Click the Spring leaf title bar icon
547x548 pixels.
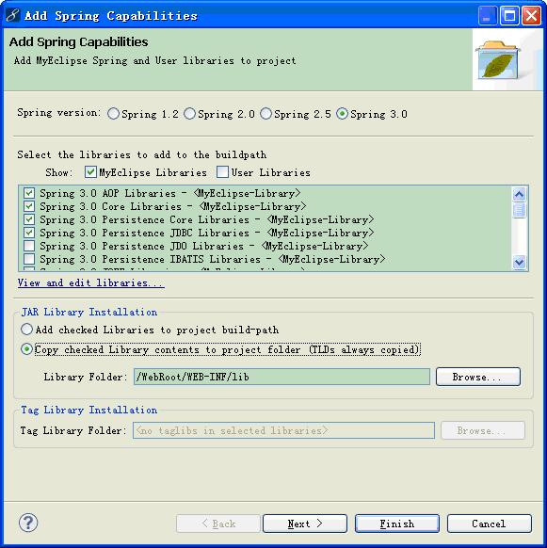click(12, 15)
